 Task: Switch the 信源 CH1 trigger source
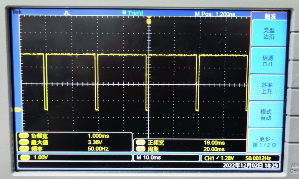pos(268,61)
